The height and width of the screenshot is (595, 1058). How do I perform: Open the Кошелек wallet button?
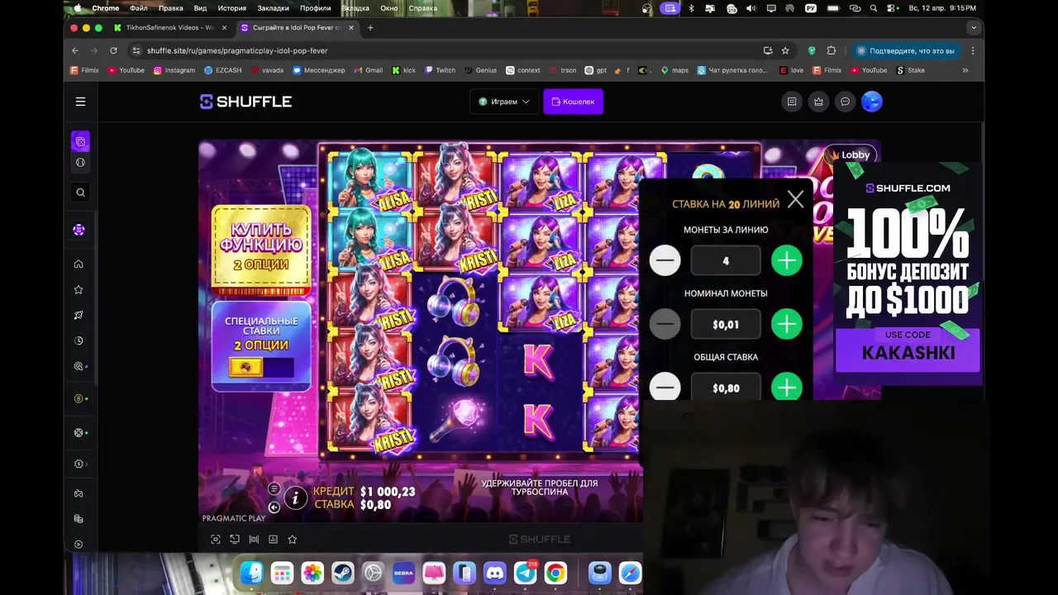(573, 102)
